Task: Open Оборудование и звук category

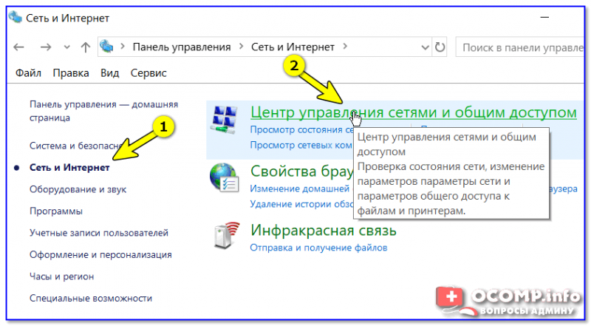Action: (78, 189)
